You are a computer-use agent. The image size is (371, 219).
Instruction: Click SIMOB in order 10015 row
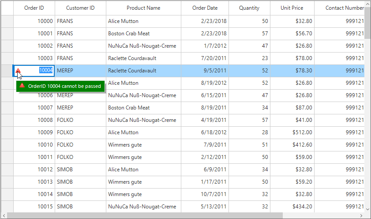pos(65,207)
